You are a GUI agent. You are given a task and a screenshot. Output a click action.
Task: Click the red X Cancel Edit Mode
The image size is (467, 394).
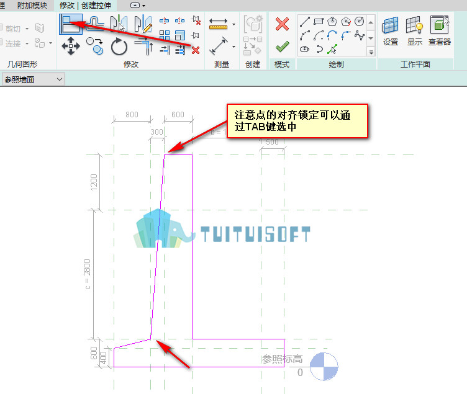coord(282,24)
